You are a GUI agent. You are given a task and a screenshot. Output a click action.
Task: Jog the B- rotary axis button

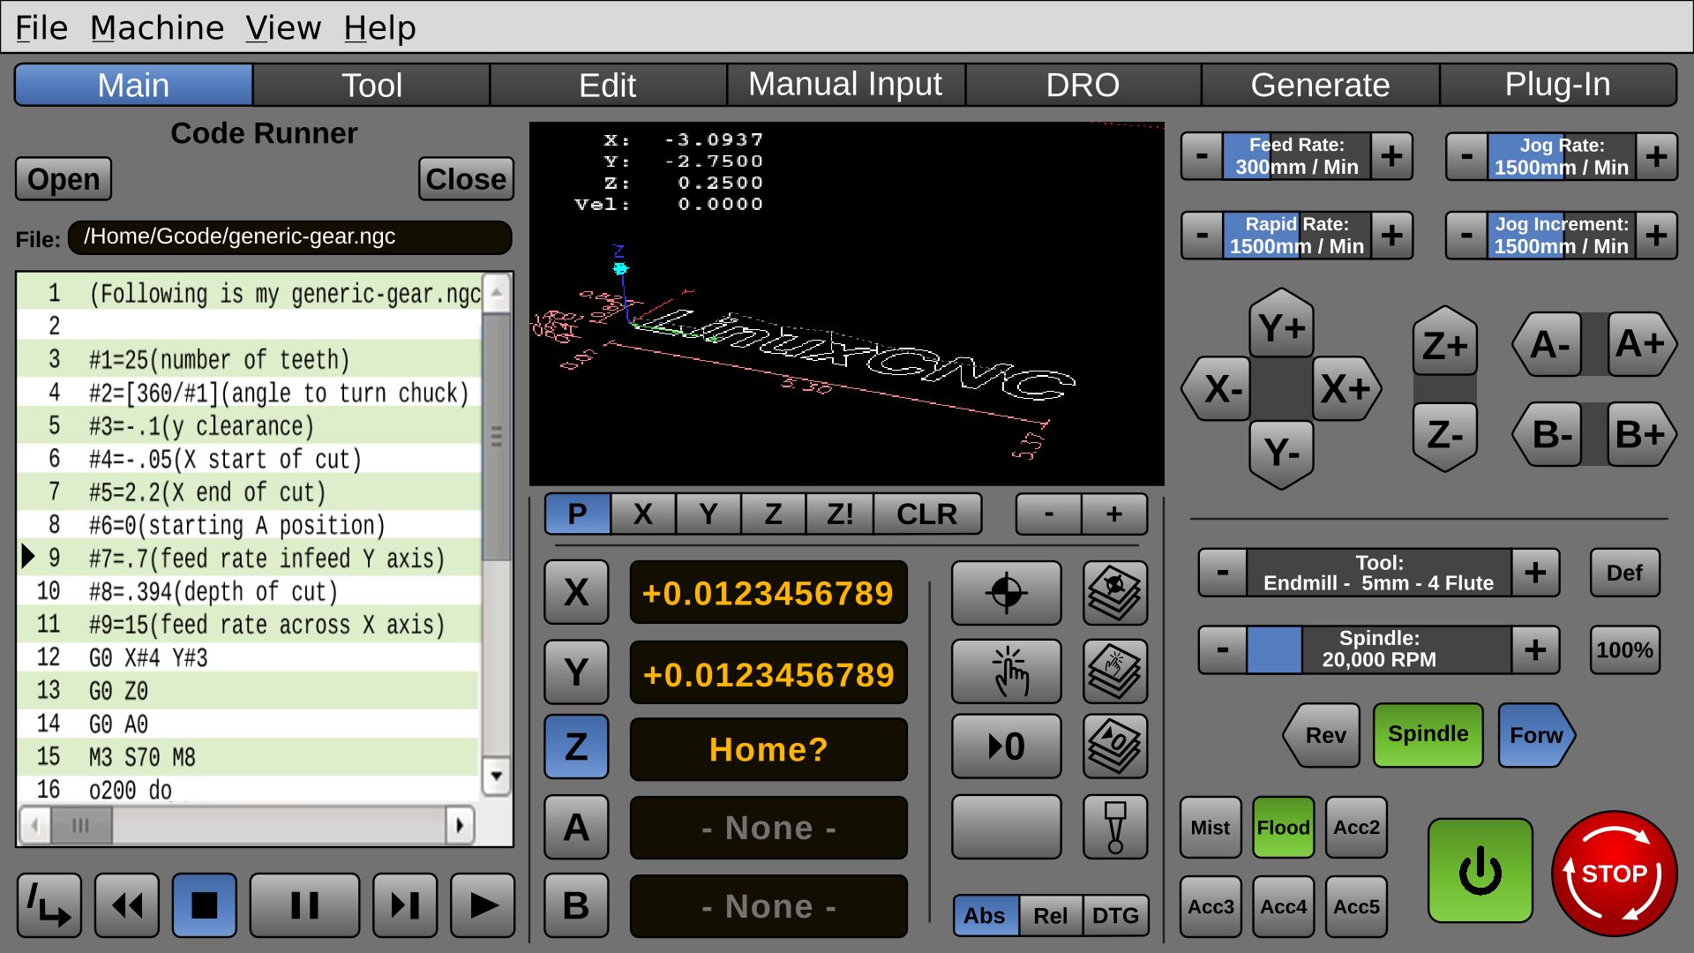tap(1548, 435)
